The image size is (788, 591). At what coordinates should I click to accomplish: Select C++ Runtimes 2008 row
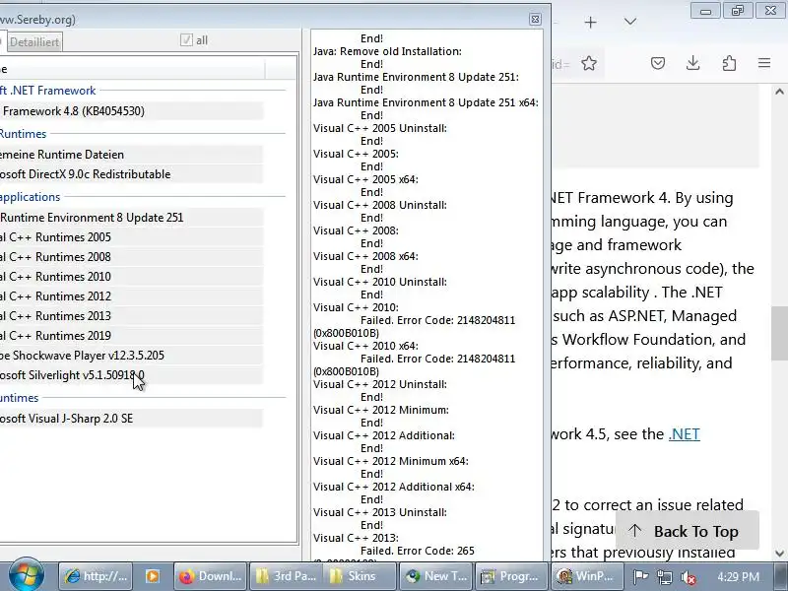click(x=131, y=257)
